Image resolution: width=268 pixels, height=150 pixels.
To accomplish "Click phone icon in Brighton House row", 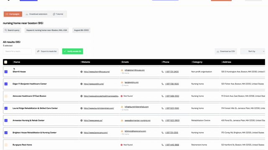I will click(162, 132).
